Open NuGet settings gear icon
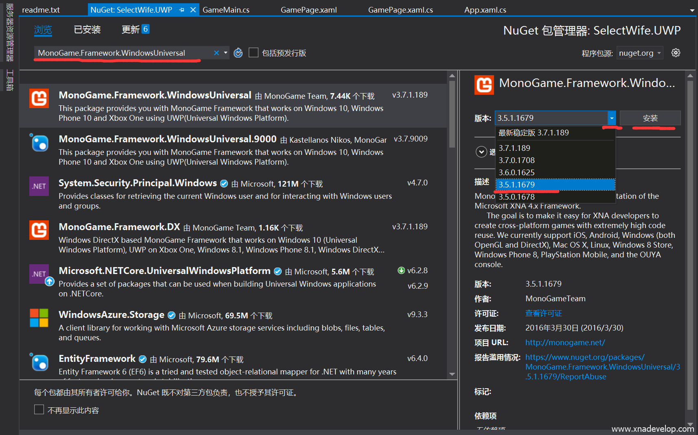Image resolution: width=698 pixels, height=435 pixels. click(676, 53)
